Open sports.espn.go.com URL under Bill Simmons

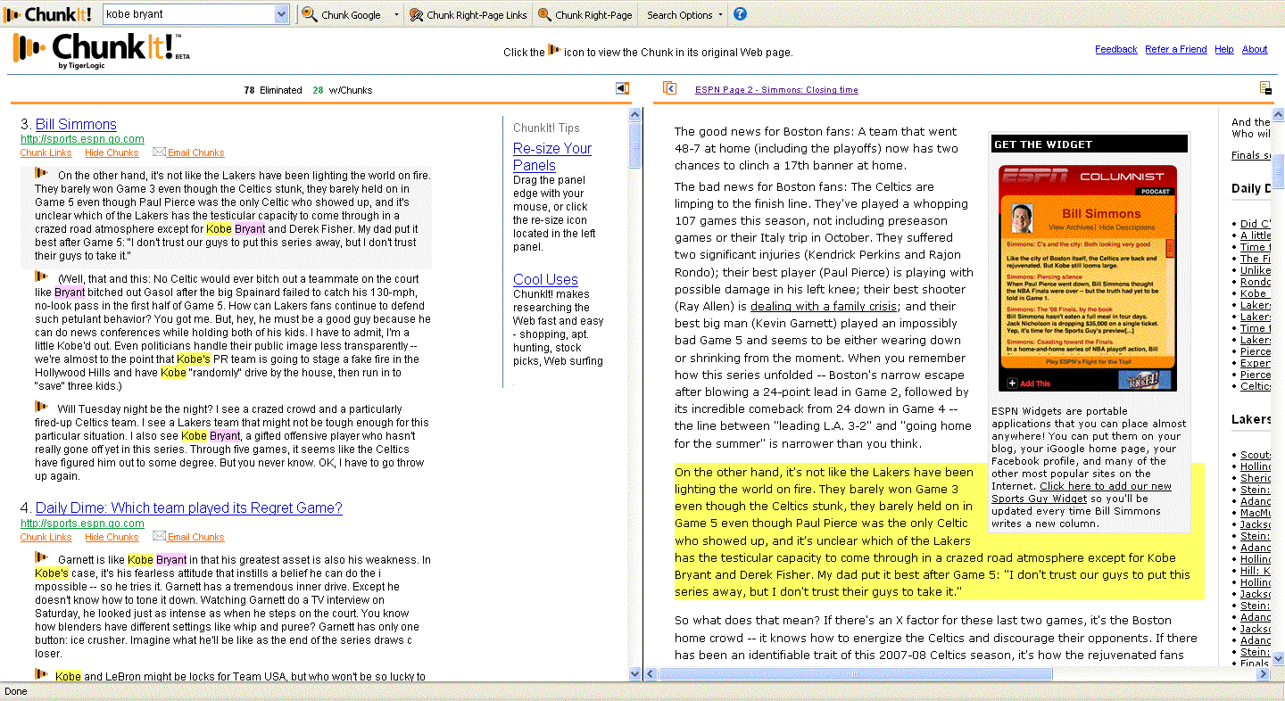click(82, 139)
